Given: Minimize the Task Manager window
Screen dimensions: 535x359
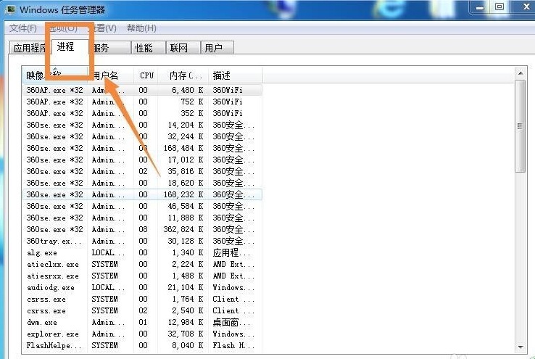Looking at the screenshot, I should click(x=479, y=7).
